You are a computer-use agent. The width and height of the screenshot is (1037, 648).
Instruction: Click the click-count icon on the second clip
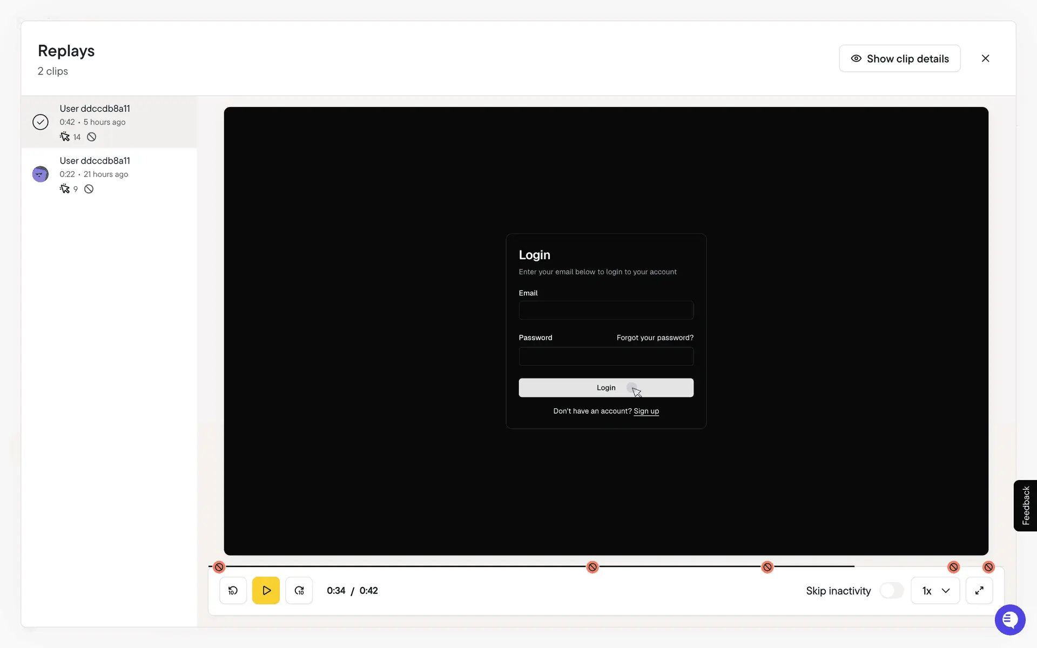point(65,189)
